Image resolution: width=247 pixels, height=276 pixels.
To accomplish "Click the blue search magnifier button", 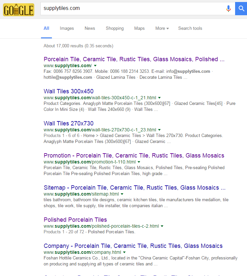I will tap(241, 9).
